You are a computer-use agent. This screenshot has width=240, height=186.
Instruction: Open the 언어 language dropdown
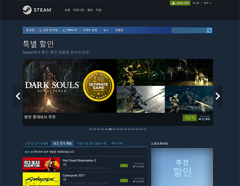point(207,3)
